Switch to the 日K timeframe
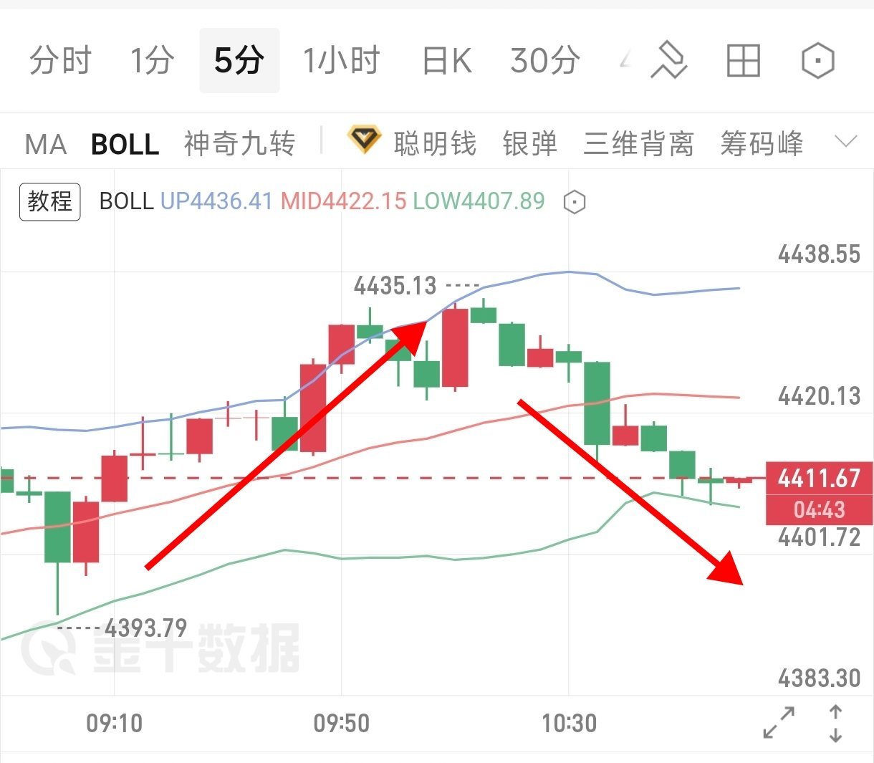This screenshot has height=763, width=874. (x=446, y=60)
